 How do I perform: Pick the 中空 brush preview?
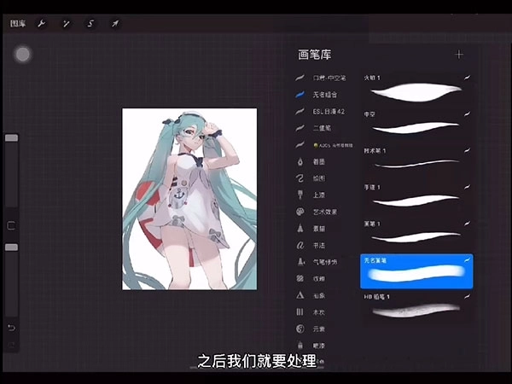coord(416,124)
